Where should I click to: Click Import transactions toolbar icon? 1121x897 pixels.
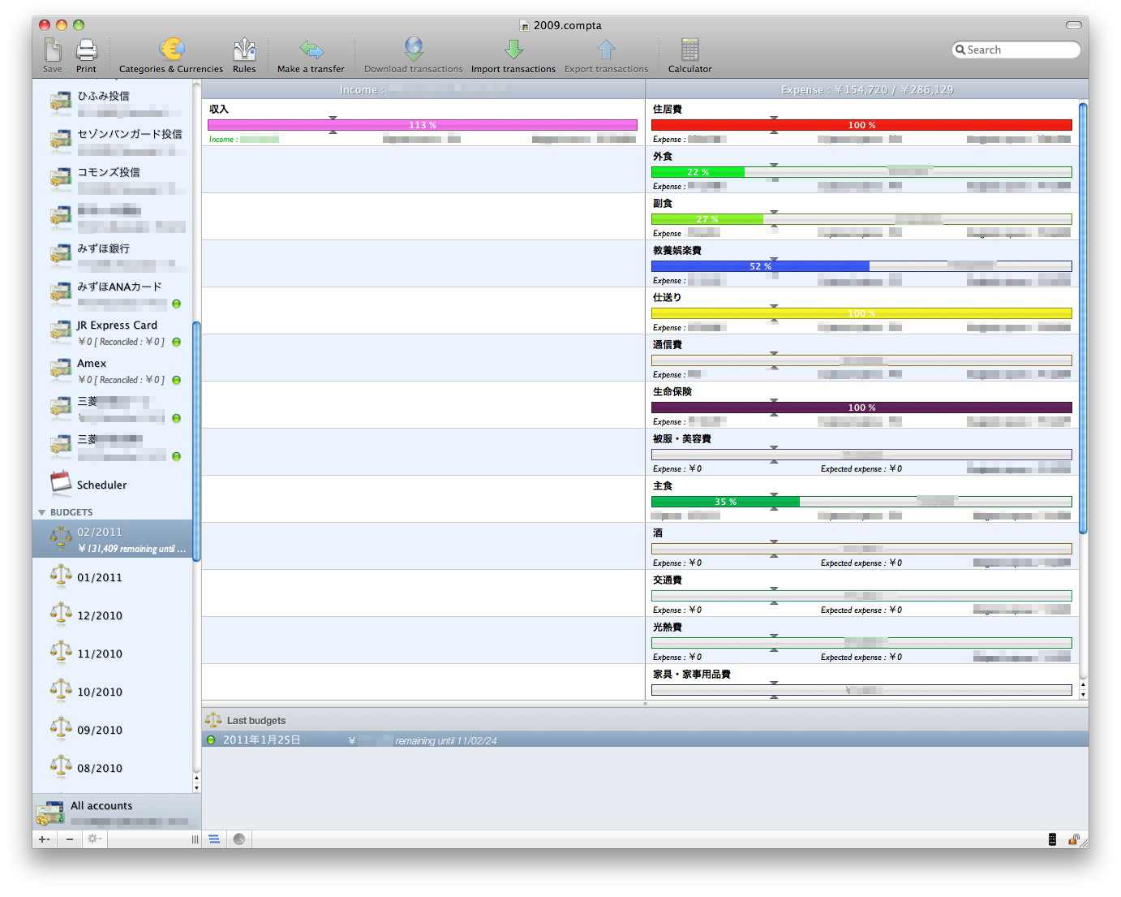click(x=513, y=51)
